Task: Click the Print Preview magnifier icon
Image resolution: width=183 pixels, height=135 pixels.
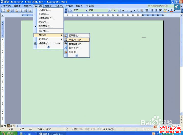Action: click(x=30, y=11)
